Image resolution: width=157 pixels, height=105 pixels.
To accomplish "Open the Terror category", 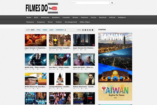I will click(50, 22).
